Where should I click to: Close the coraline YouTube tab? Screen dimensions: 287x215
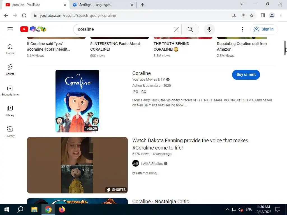(x=65, y=5)
